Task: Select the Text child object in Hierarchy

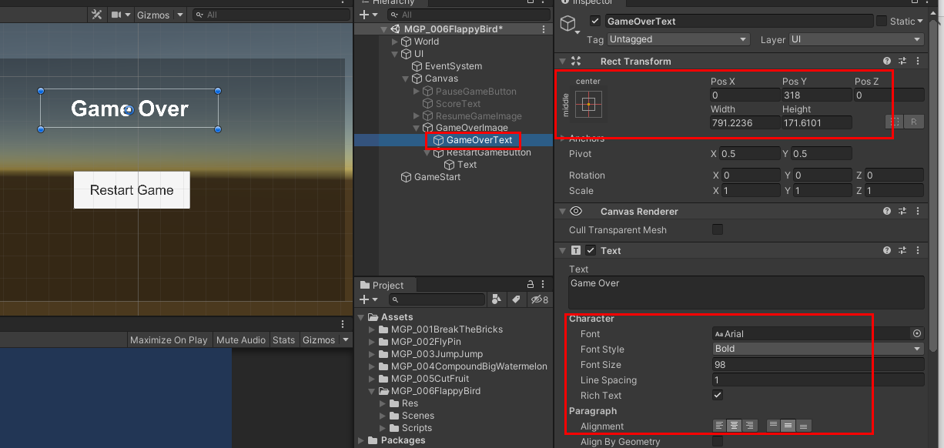Action: [x=467, y=165]
